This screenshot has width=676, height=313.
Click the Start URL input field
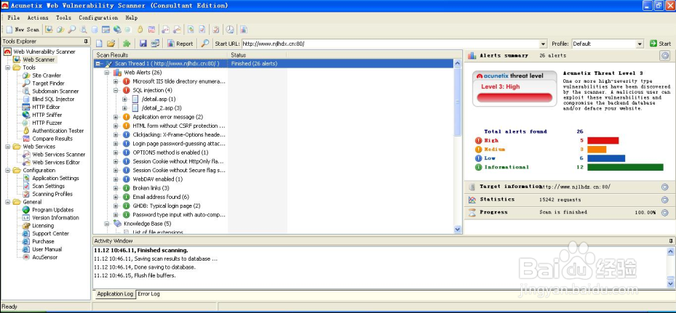click(x=391, y=44)
